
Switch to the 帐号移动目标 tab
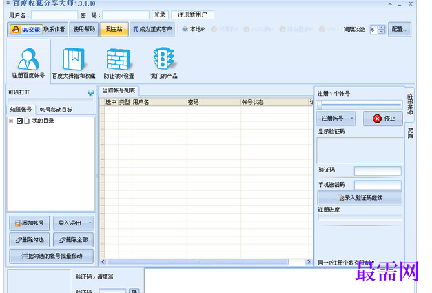point(56,110)
